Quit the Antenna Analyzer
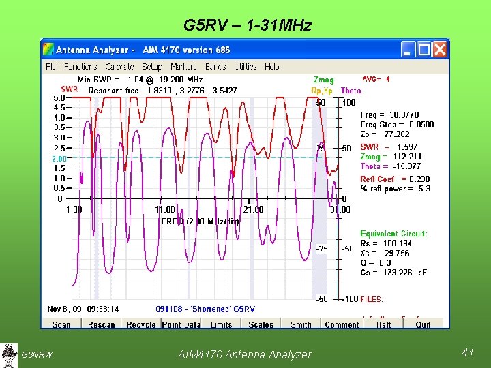 (423, 324)
